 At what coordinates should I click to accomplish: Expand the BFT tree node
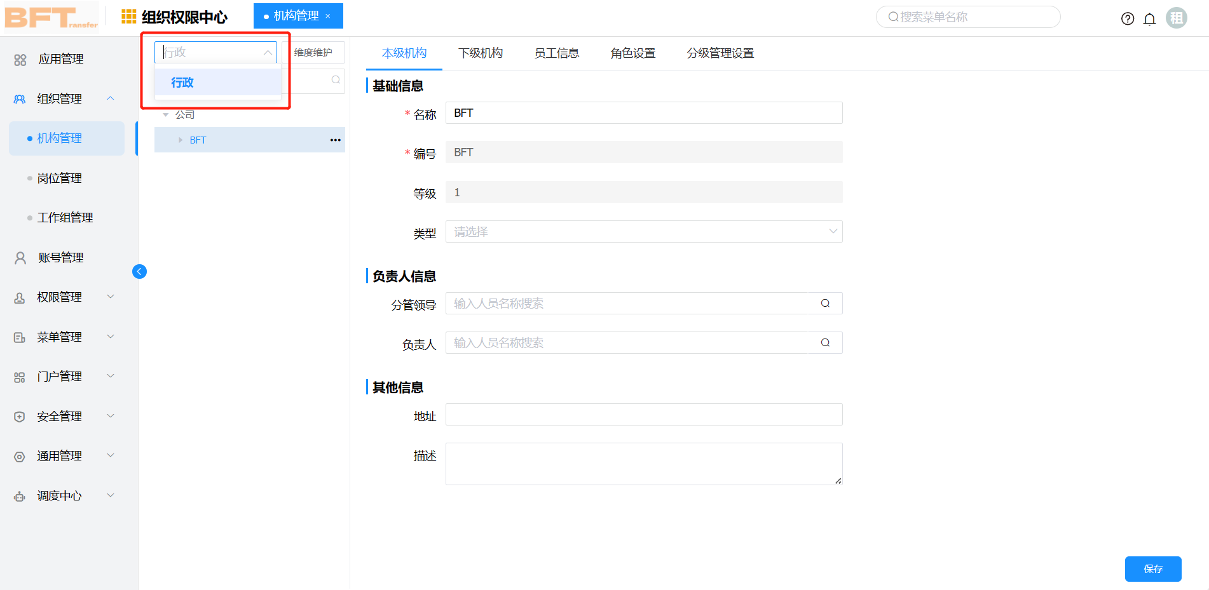click(x=180, y=140)
